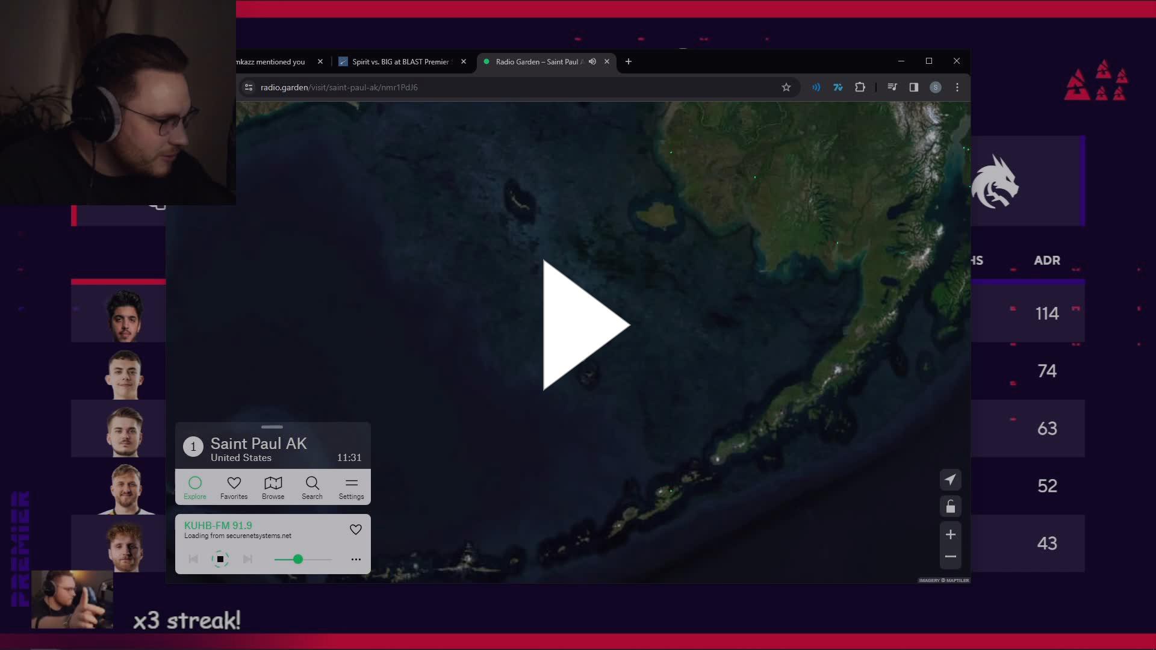Image resolution: width=1156 pixels, height=650 pixels.
Task: Click the ADR value 43
Action: 1047,543
